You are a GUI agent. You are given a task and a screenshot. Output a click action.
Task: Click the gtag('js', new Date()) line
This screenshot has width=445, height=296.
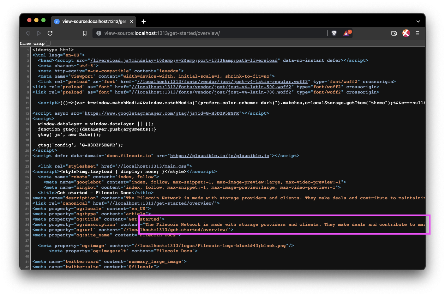coord(70,134)
